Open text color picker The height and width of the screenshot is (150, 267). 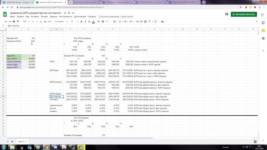tap(93, 22)
